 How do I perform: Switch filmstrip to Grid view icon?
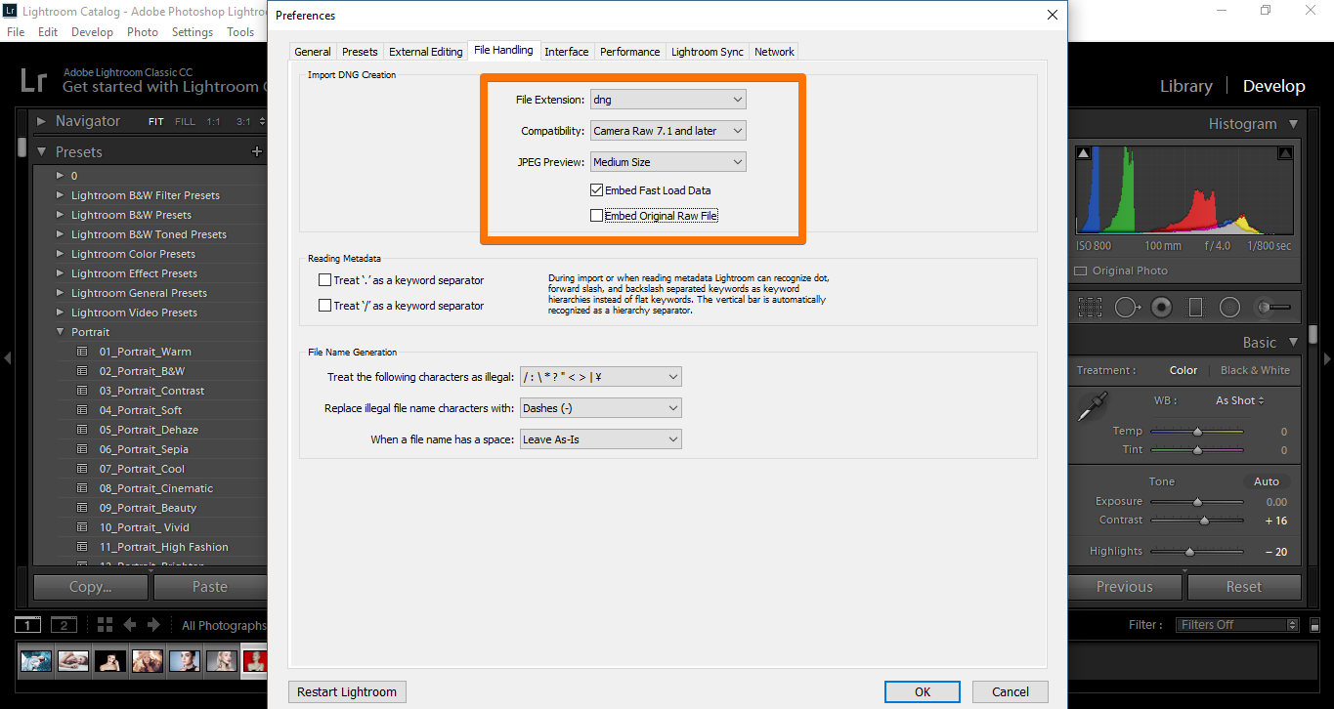point(105,624)
